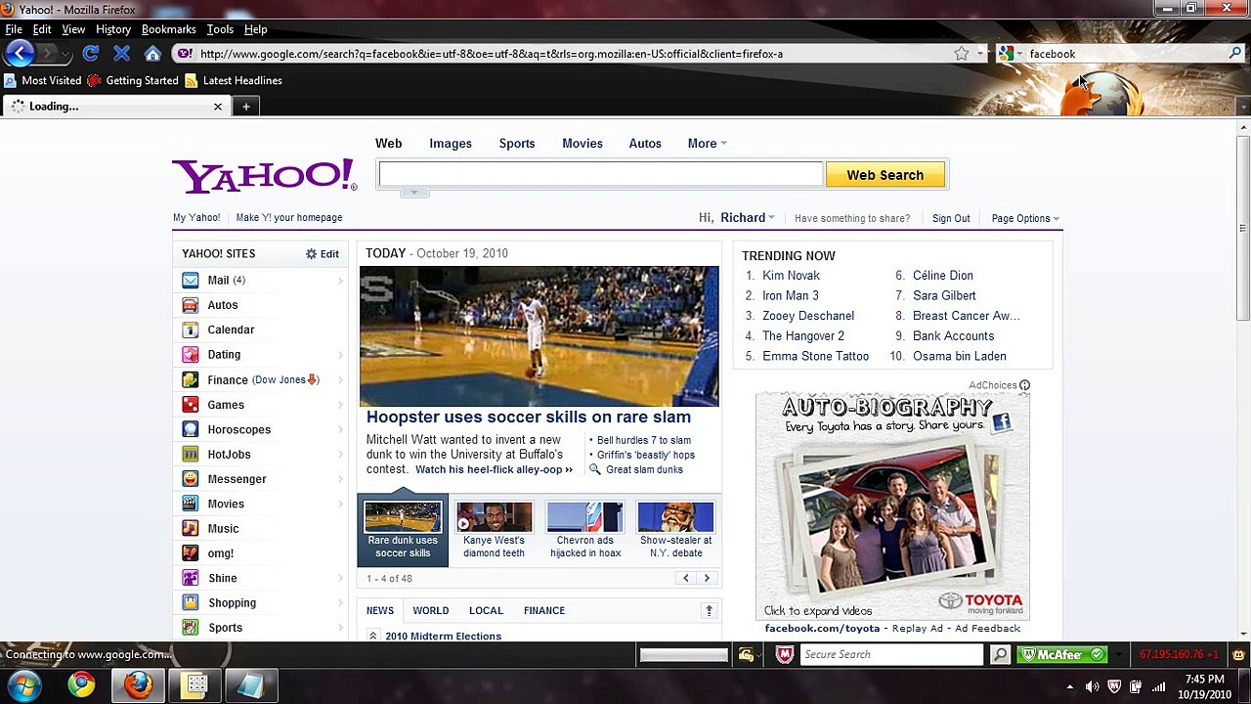Click the Sign Out link
This screenshot has width=1251, height=704.
point(950,219)
